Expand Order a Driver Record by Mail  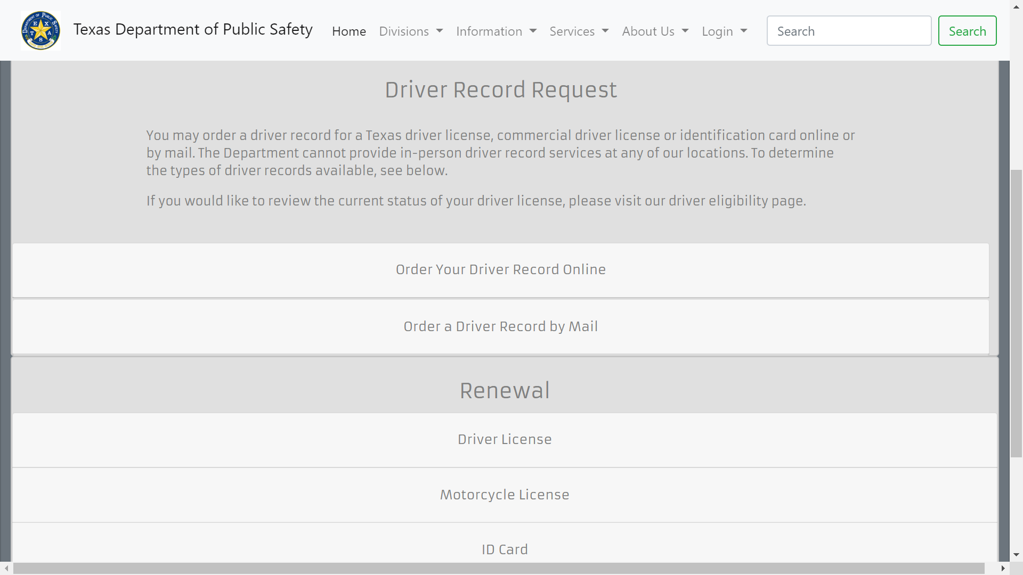(500, 326)
